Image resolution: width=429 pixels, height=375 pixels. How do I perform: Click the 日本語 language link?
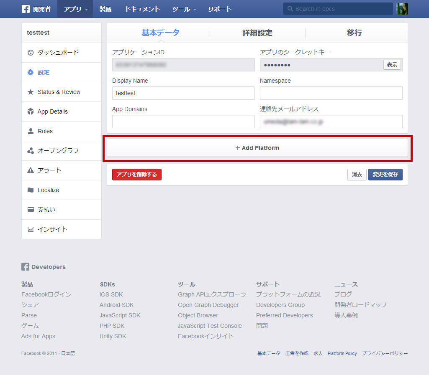[x=68, y=353]
